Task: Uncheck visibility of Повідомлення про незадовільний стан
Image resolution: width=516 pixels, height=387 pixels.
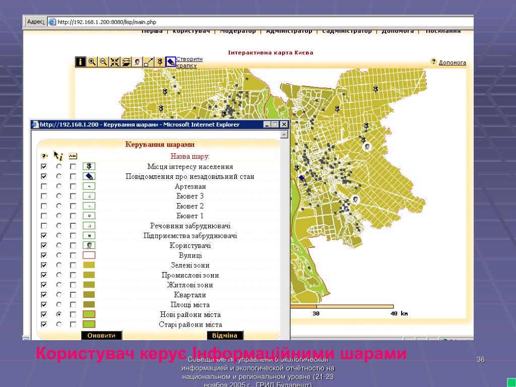Action: (44, 176)
